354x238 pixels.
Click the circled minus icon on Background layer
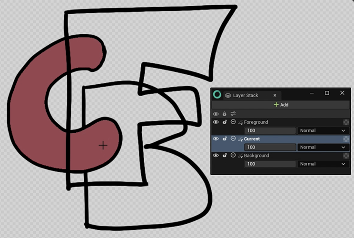[233, 156]
